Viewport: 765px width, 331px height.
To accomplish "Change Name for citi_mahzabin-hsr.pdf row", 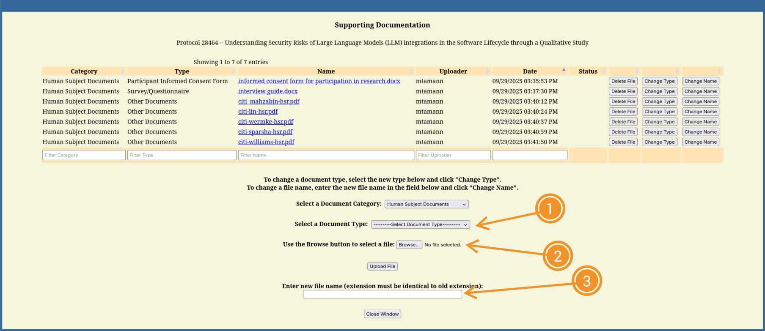I will click(x=701, y=101).
